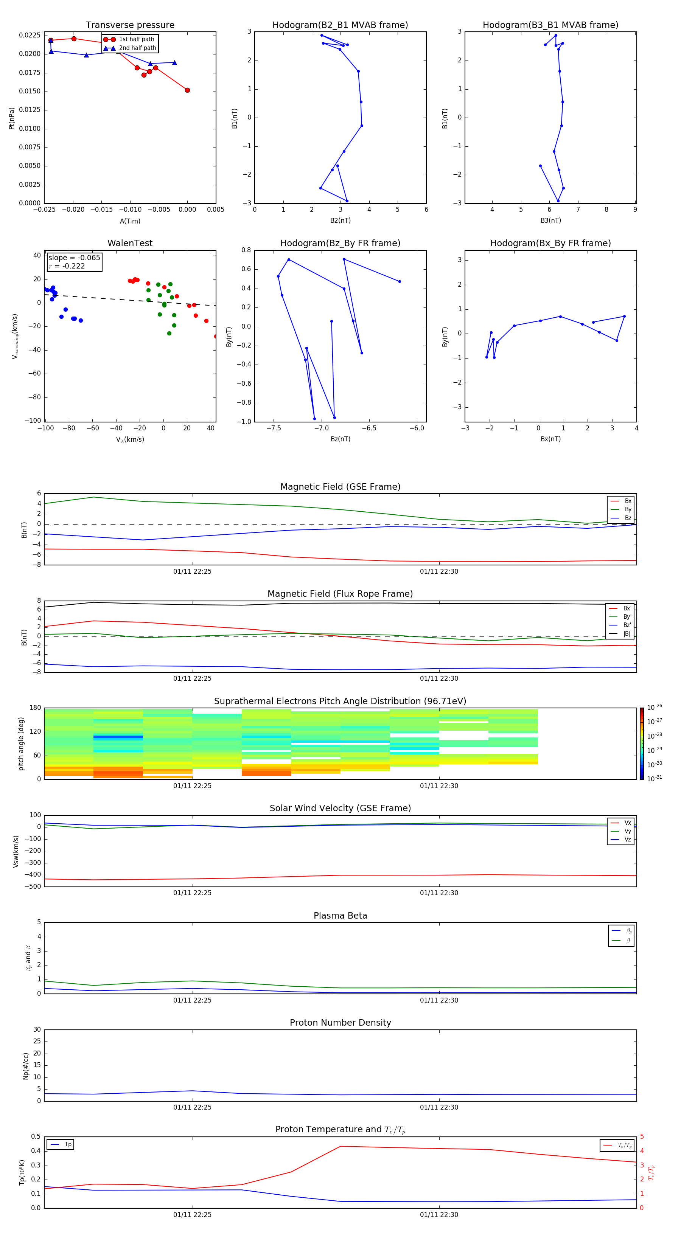This screenshot has height=1248, width=681.
Task: Click the |B| legend entry in Flux Rope plot
Action: click(x=620, y=634)
